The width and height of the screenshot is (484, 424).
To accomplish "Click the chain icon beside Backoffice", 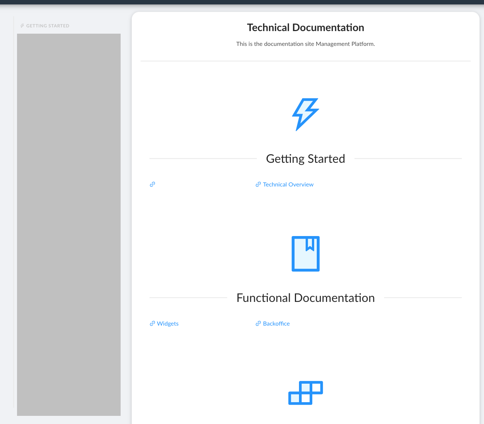I will [258, 323].
